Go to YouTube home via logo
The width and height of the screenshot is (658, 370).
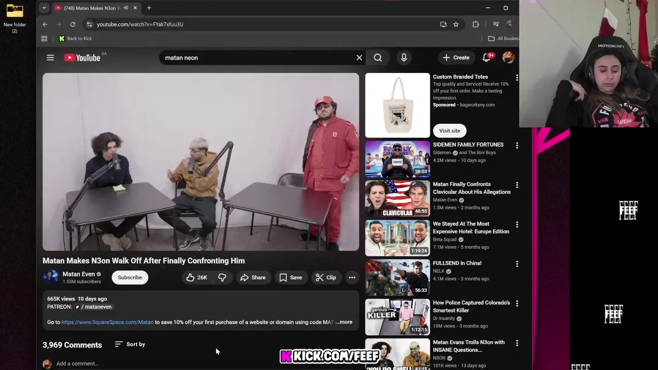pos(82,58)
